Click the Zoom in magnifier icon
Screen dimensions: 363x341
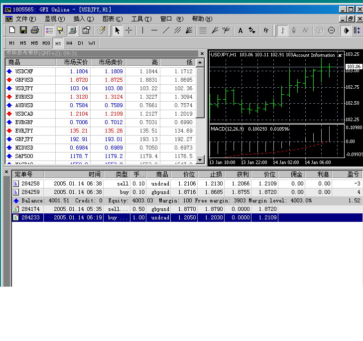(320, 30)
